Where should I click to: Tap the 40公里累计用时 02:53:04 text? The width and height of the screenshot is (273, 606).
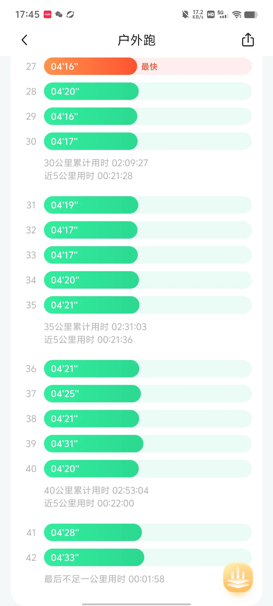(x=96, y=490)
